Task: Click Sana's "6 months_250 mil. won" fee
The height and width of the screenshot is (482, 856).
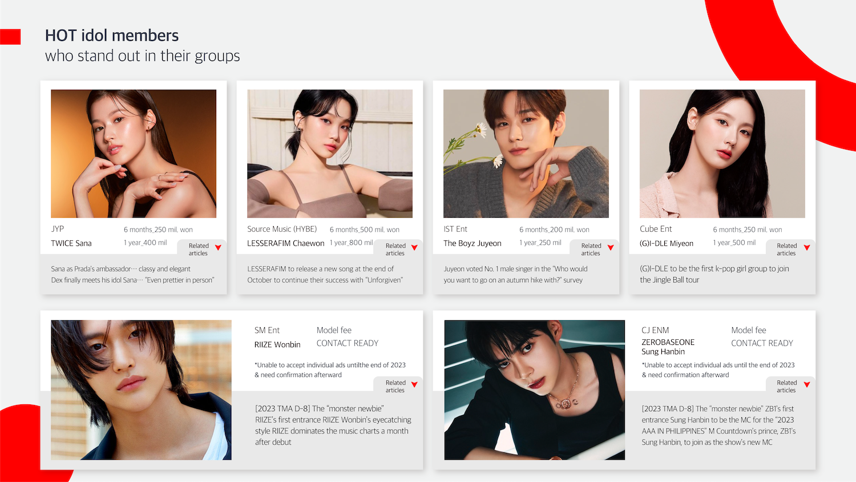Action: 158,230
